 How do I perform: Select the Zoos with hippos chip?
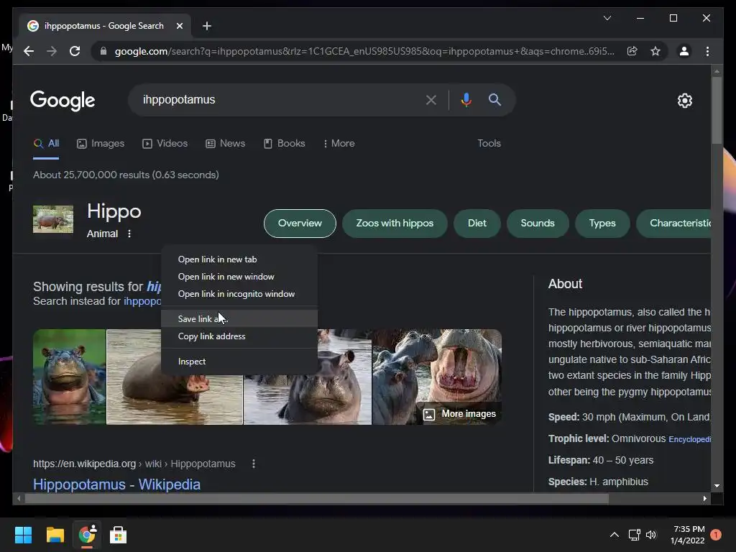[395, 224]
